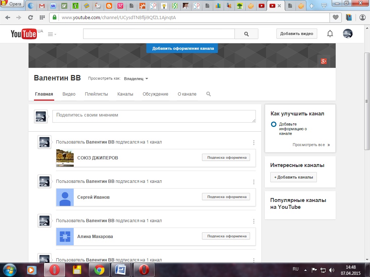The image size is (370, 277).
Task: Open the Google+ channel link
Action: click(323, 61)
